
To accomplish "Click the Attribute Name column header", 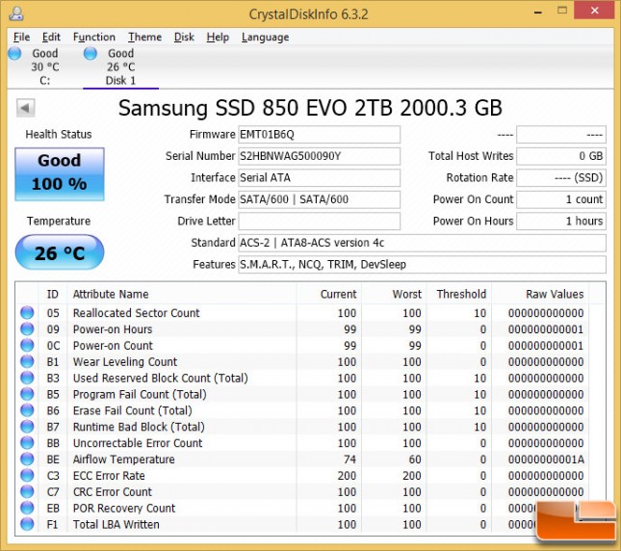I will [x=182, y=294].
